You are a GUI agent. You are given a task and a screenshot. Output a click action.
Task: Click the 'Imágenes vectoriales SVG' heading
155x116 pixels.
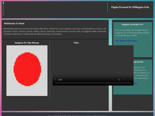(132, 24)
